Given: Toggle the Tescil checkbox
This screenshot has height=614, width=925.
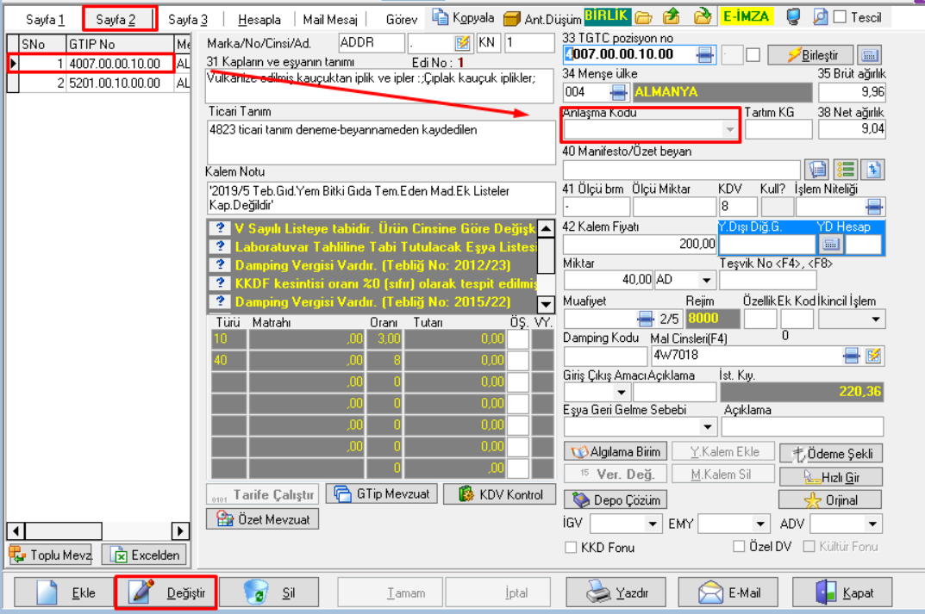Looking at the screenshot, I should (x=840, y=17).
